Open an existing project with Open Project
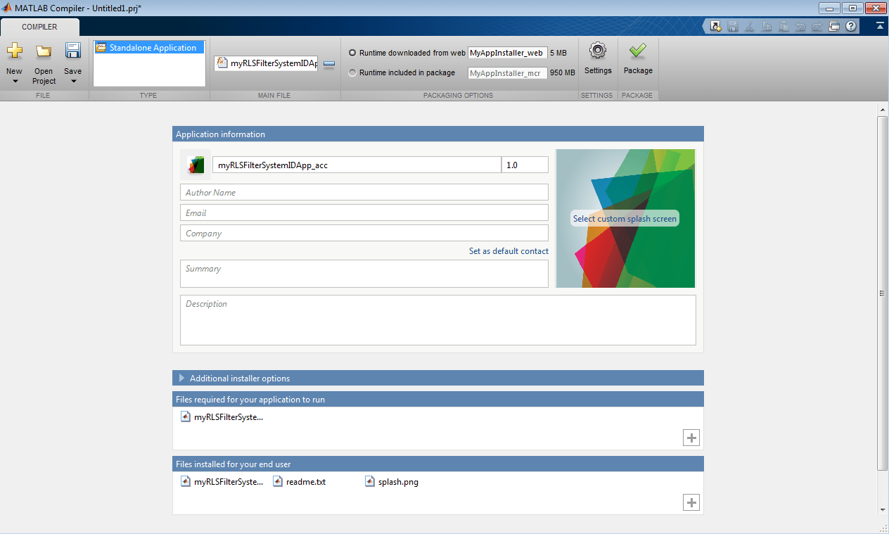Image resolution: width=889 pixels, height=534 pixels. (44, 63)
